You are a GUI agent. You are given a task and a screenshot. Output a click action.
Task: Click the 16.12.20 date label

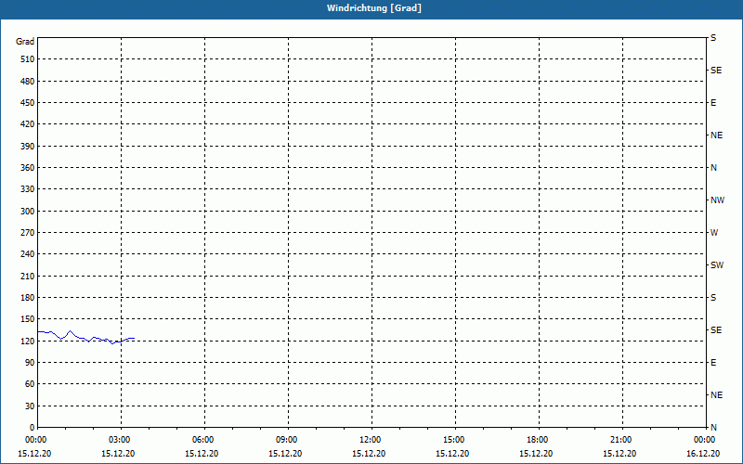tap(703, 454)
